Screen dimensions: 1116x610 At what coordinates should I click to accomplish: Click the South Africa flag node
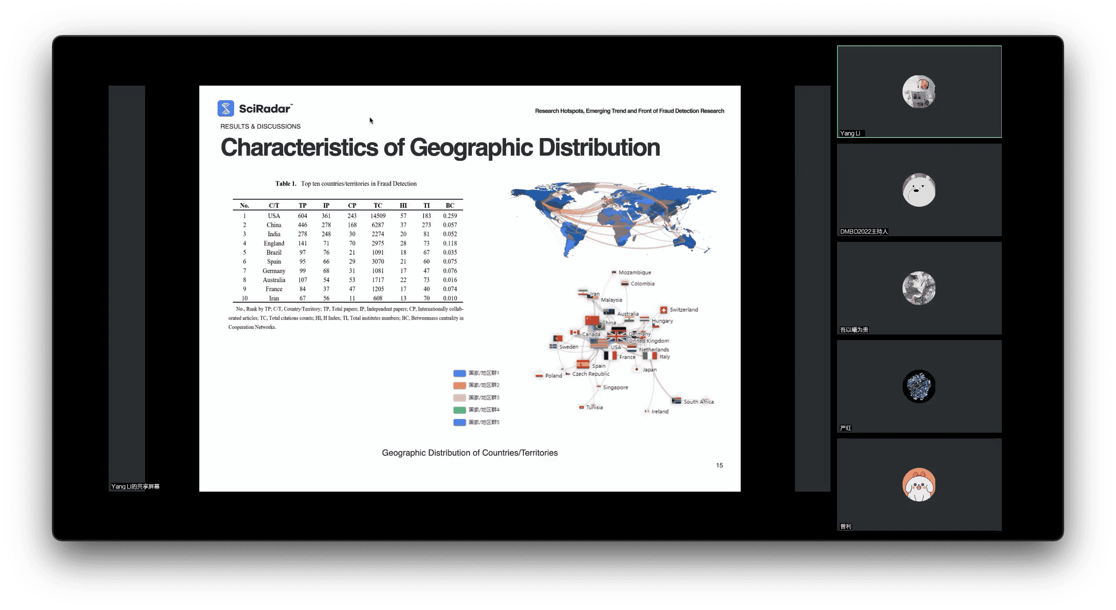pos(676,401)
